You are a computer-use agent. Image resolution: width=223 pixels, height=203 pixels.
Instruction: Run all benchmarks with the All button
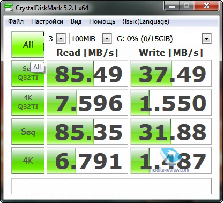coord(28,45)
